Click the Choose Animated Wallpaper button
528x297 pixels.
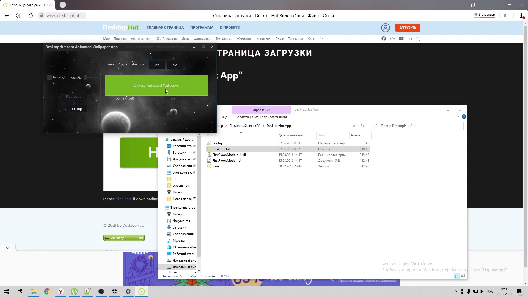156,85
